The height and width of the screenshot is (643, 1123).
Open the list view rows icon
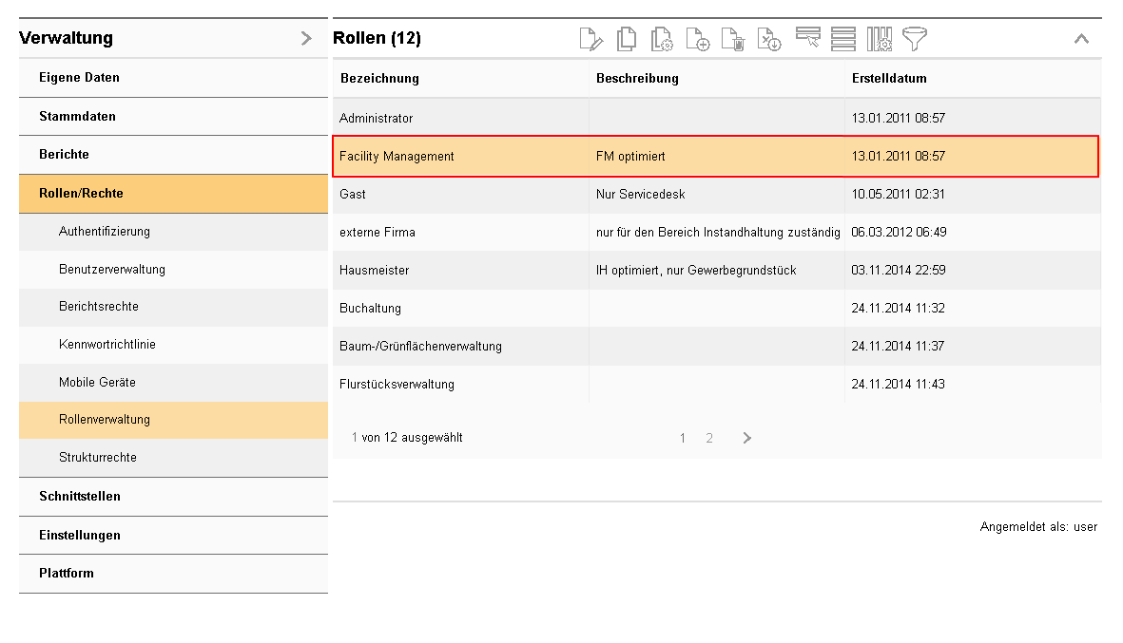(842, 39)
